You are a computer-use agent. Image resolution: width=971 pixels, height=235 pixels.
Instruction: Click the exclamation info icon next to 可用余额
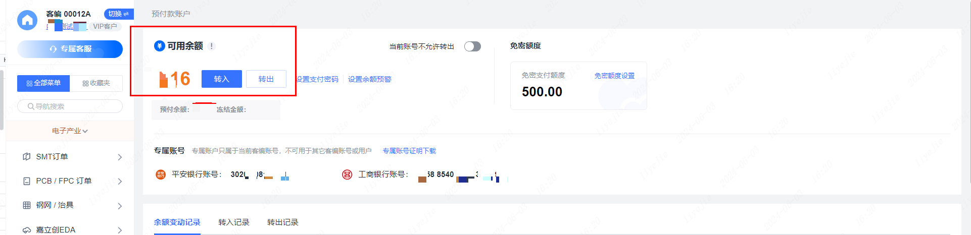pyautogui.click(x=212, y=46)
